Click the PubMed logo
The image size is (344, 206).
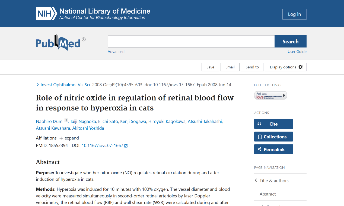click(60, 43)
